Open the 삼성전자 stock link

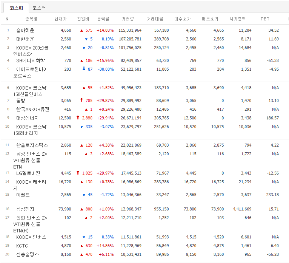(25, 209)
